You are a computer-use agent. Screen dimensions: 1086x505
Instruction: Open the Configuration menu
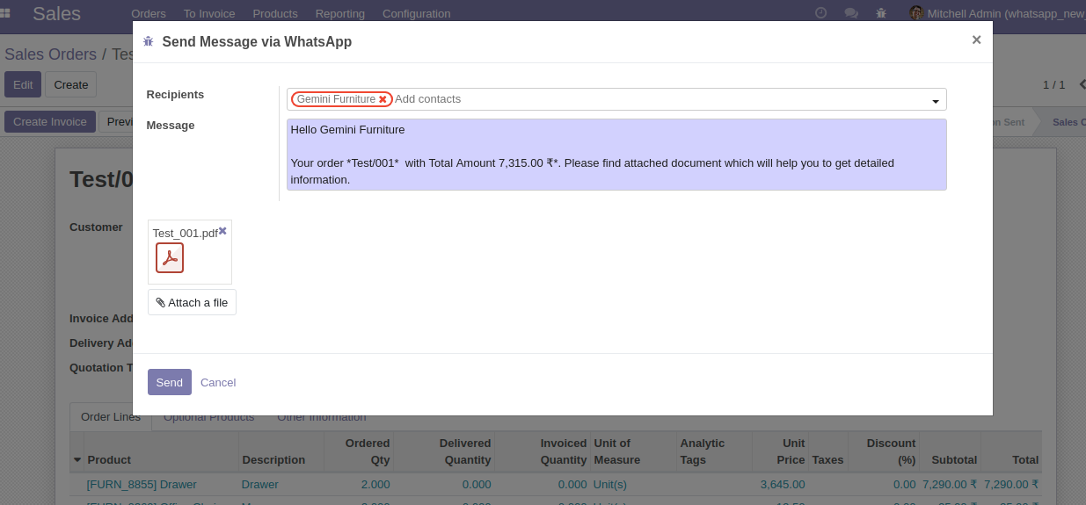coord(417,13)
